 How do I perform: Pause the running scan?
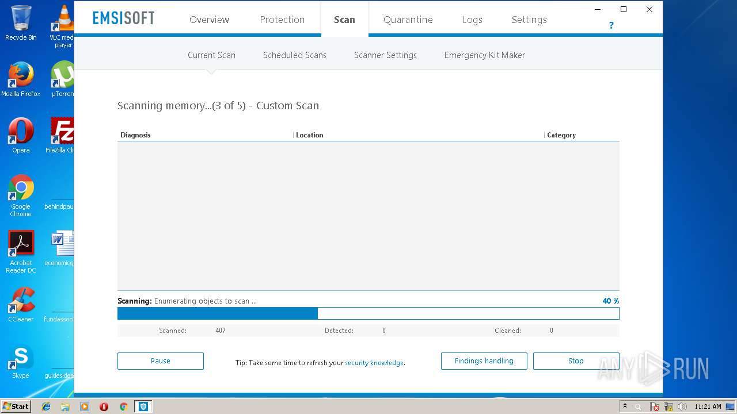161,361
